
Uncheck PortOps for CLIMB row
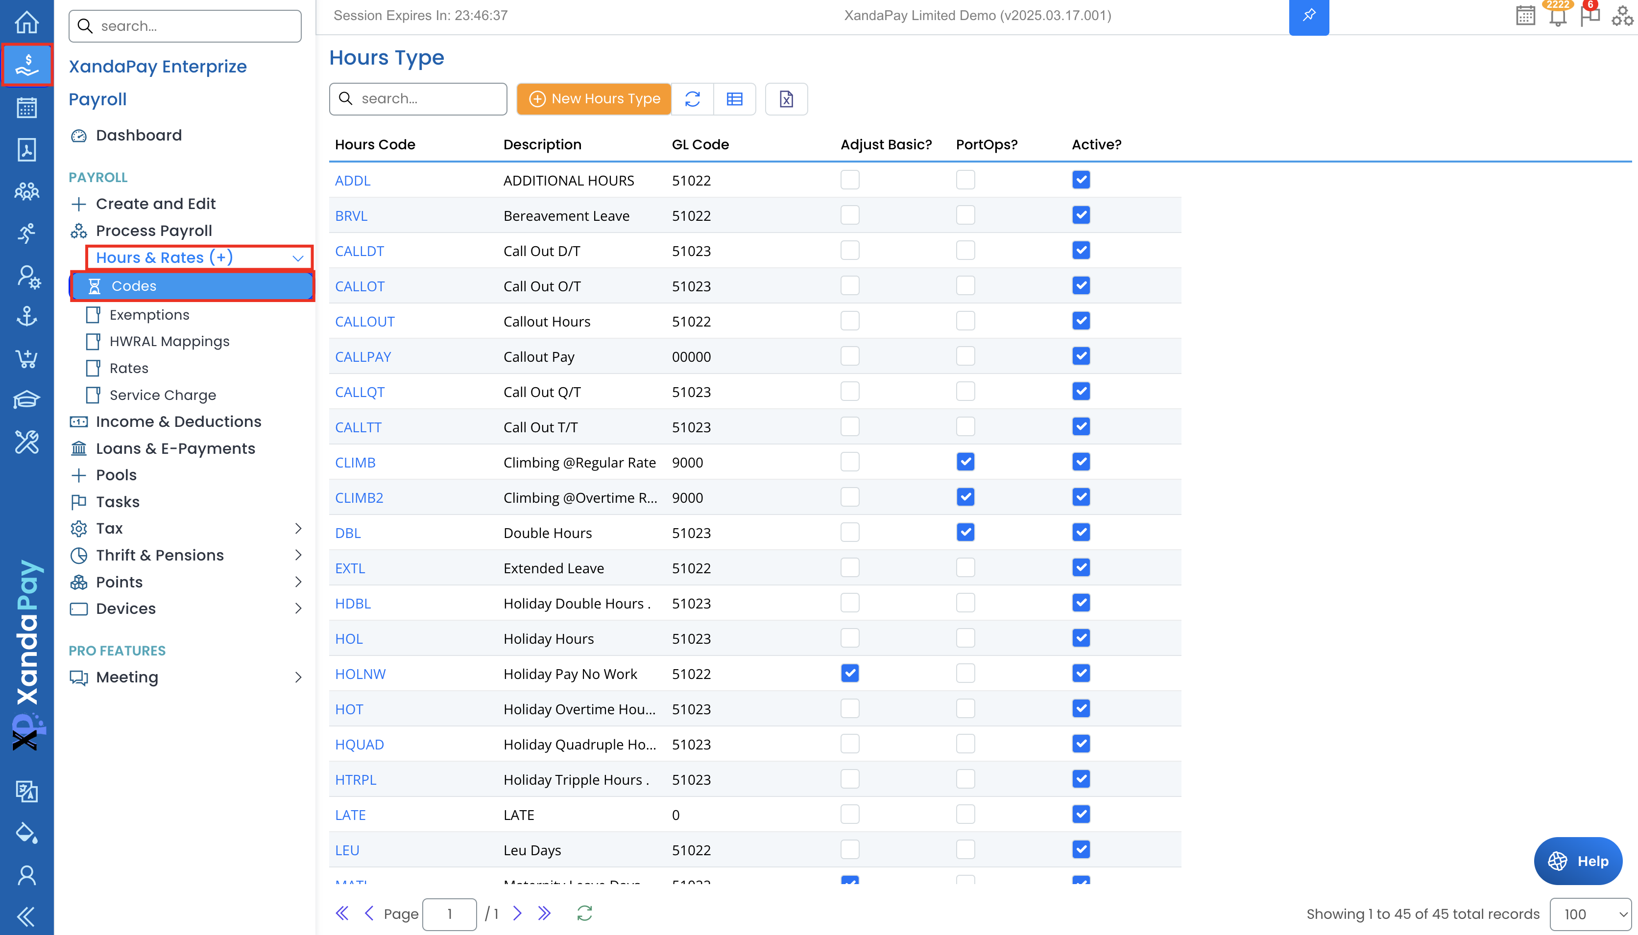point(965,462)
